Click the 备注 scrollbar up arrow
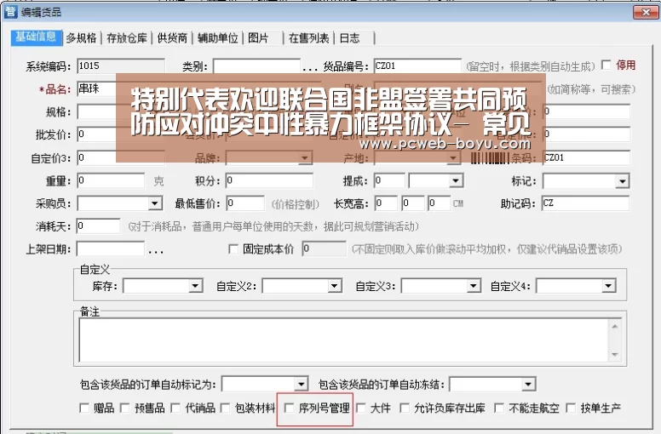Image resolution: width=661 pixels, height=434 pixels. click(615, 327)
